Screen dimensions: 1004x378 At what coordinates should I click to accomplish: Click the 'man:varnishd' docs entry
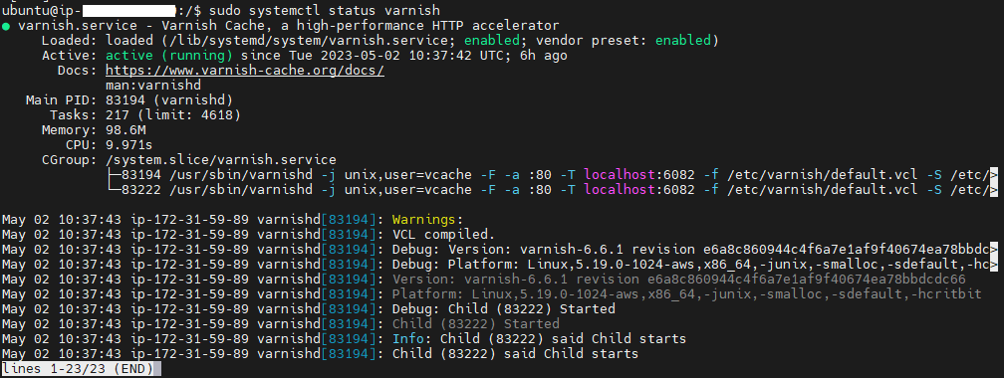coord(153,86)
